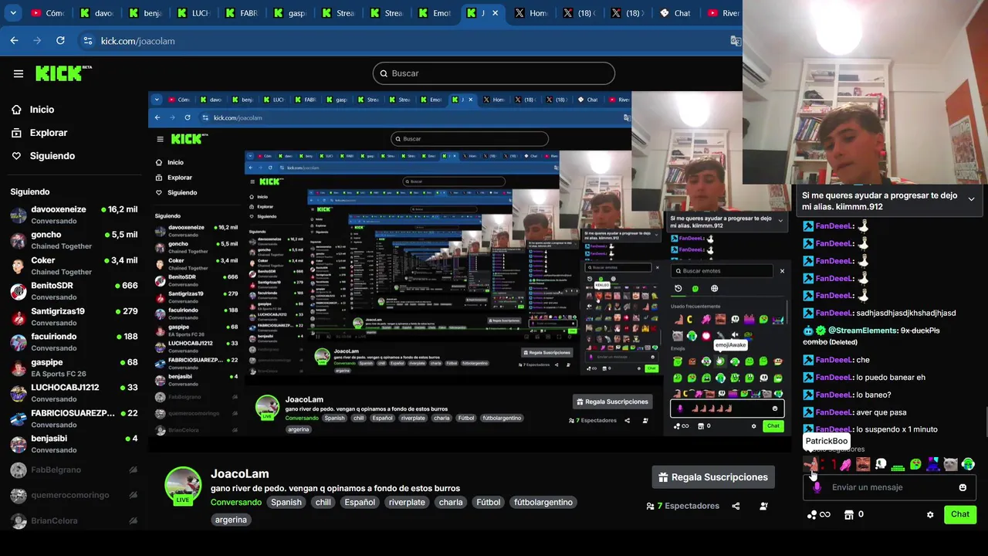The width and height of the screenshot is (988, 556).
Task: Click the green Chat send button
Action: coord(960,514)
